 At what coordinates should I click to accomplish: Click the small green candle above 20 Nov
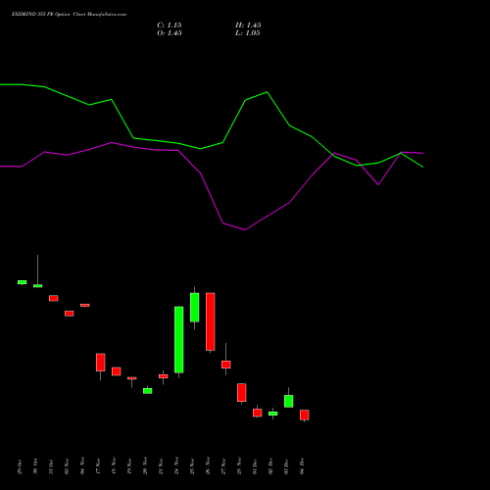click(x=148, y=391)
